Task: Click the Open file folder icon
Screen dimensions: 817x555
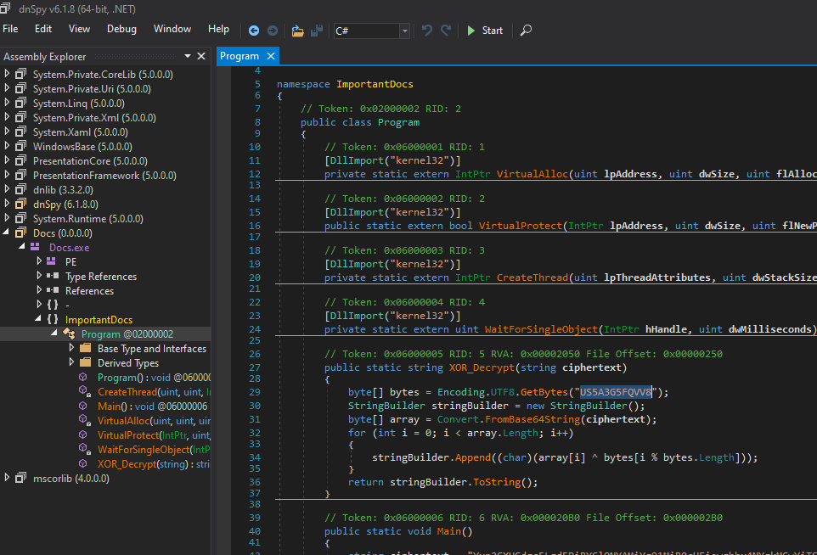Action: click(297, 31)
